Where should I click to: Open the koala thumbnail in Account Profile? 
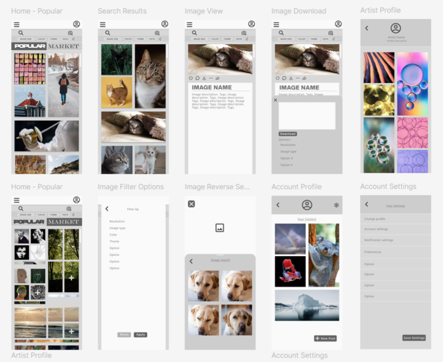pos(324,255)
